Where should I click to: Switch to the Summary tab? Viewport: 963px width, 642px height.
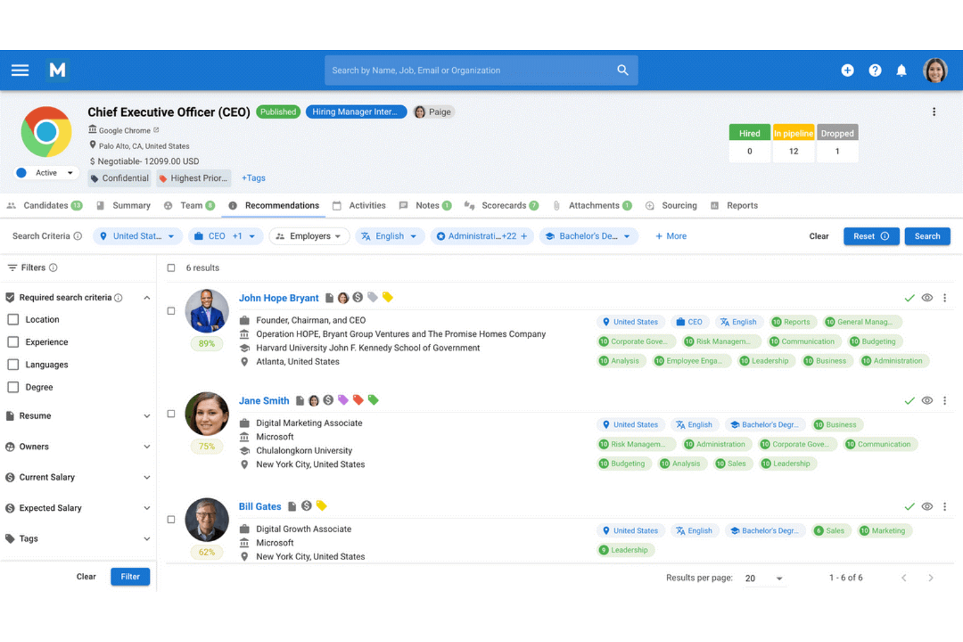(124, 206)
